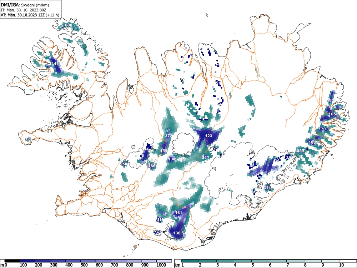Screen dimensions: 357x268
Task: Select the legend swatch above the 500 label
Action: click(x=88, y=261)
